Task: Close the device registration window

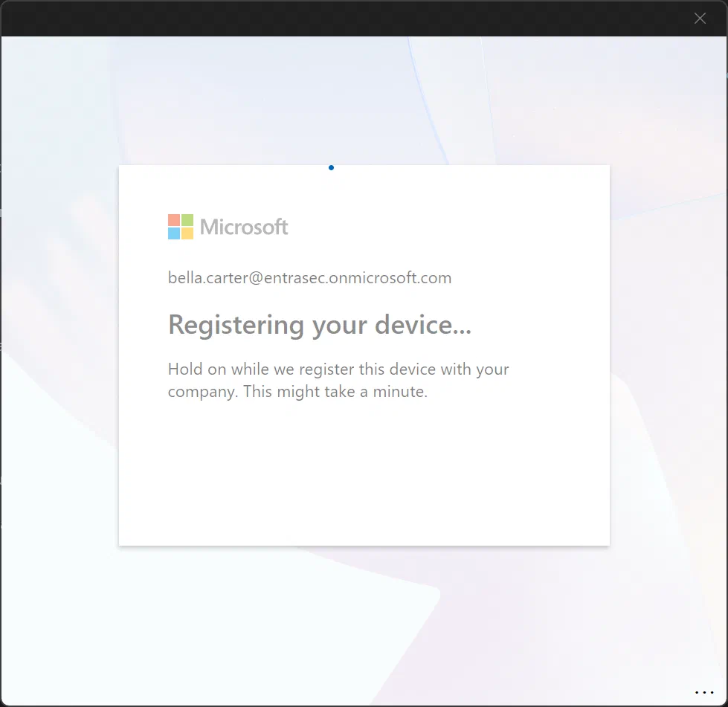Action: [700, 18]
